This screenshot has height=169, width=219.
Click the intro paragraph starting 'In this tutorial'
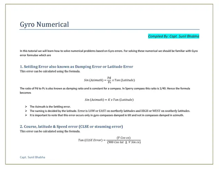[x=109, y=53]
